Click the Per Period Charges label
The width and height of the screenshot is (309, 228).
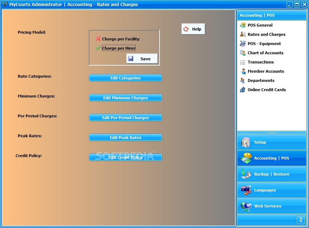tap(37, 116)
